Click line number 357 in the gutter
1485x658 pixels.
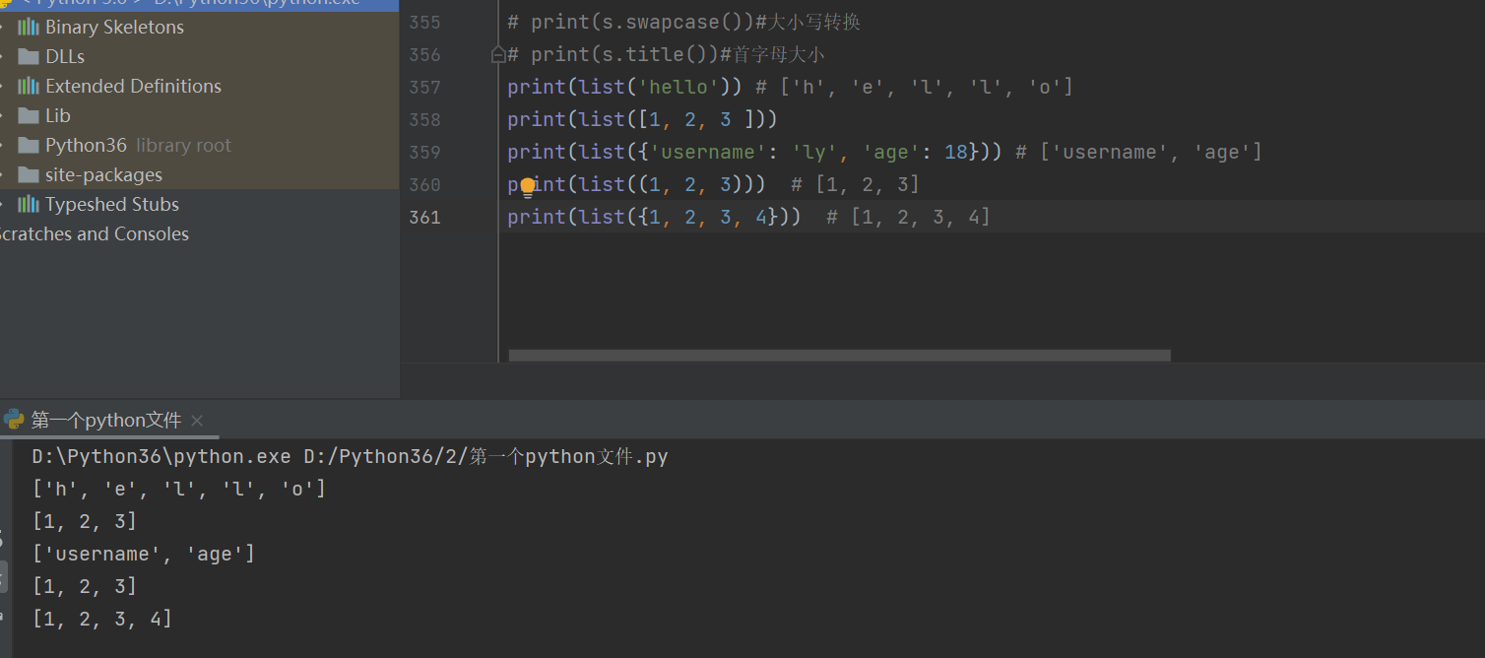[424, 87]
